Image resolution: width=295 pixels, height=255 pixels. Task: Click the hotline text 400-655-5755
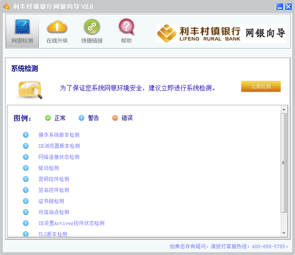(268, 246)
